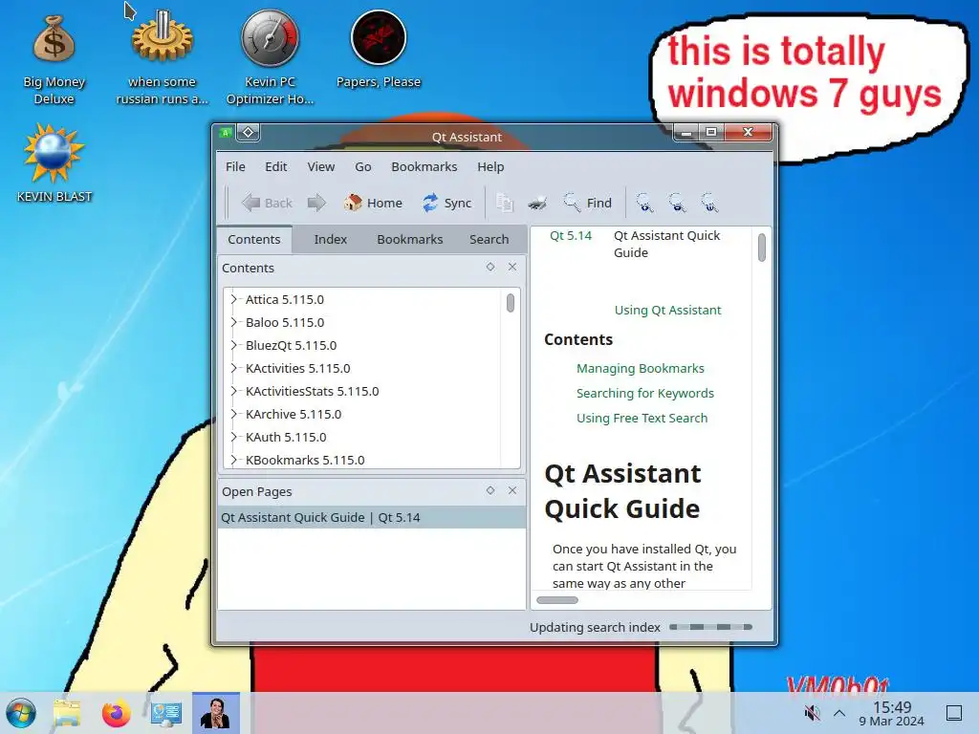
Task: Click the muted volume tray icon
Action: 812,713
